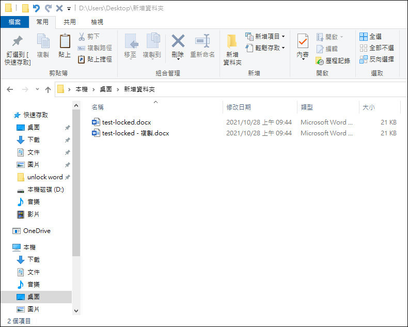Expand the Properties (內容) dropdown arrow

(303, 59)
